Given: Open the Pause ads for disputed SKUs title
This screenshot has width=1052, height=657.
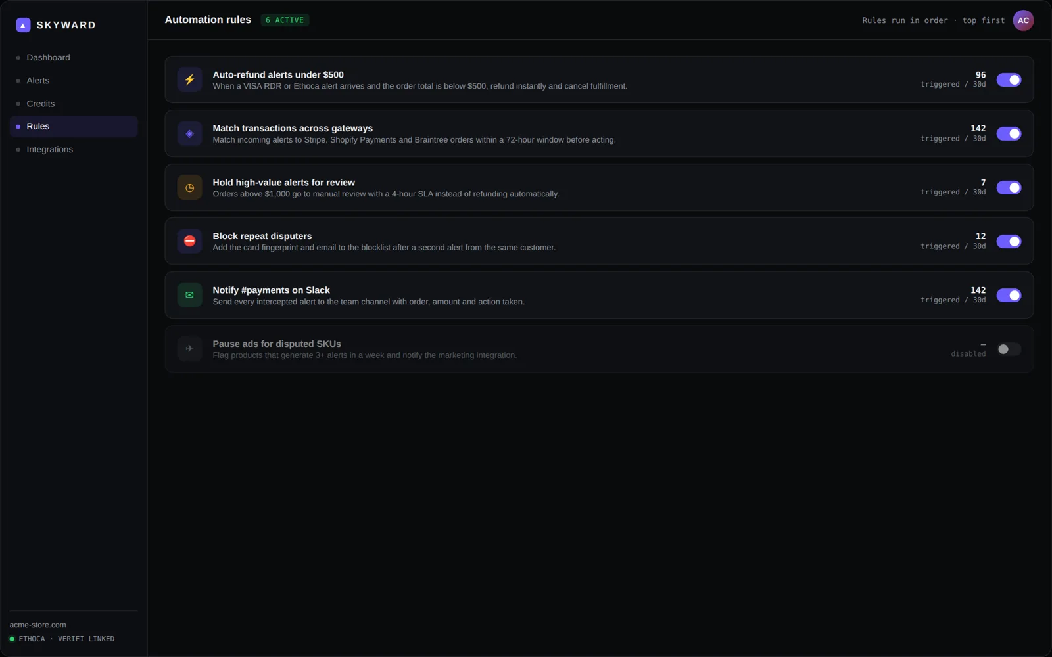Looking at the screenshot, I should pos(277,344).
